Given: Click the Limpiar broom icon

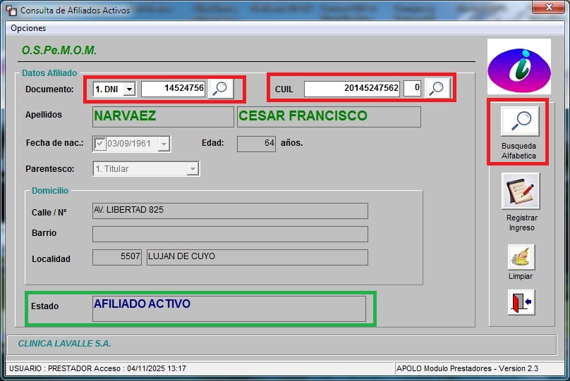Looking at the screenshot, I should pyautogui.click(x=521, y=257).
